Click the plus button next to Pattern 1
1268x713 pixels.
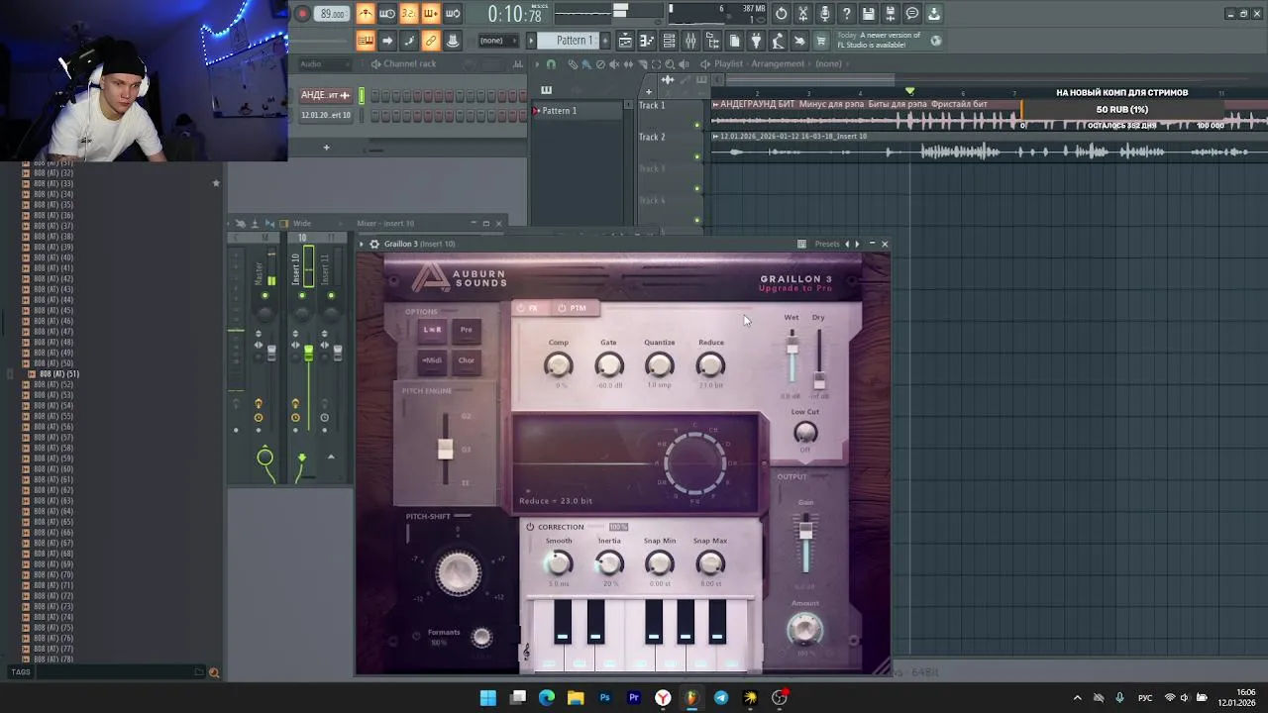click(x=604, y=41)
